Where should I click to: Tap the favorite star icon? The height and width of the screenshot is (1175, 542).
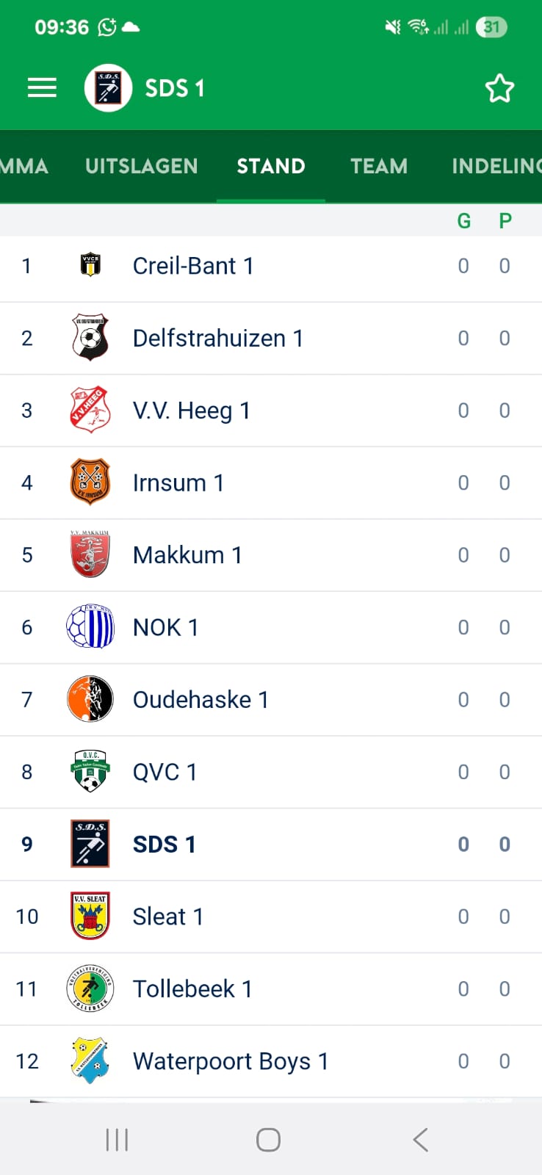click(499, 88)
